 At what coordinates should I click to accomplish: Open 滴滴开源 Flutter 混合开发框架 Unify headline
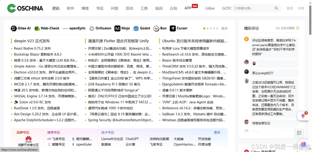coord(118,41)
